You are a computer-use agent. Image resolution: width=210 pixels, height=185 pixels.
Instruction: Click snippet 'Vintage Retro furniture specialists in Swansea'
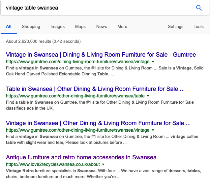point(104,173)
